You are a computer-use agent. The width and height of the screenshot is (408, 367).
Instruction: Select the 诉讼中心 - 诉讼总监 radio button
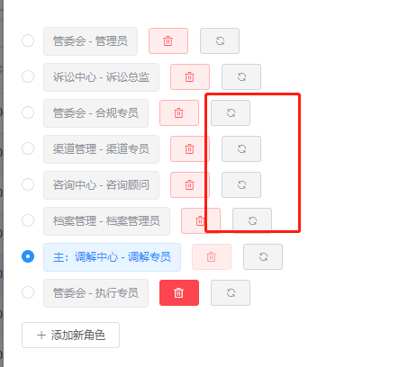tap(28, 76)
